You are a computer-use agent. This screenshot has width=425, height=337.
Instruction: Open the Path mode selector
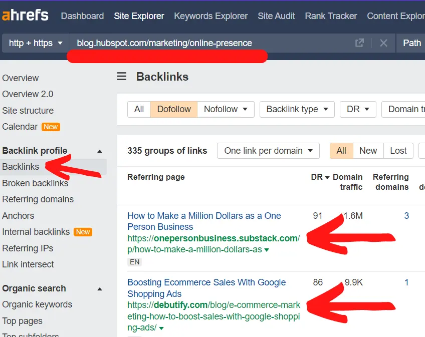411,43
